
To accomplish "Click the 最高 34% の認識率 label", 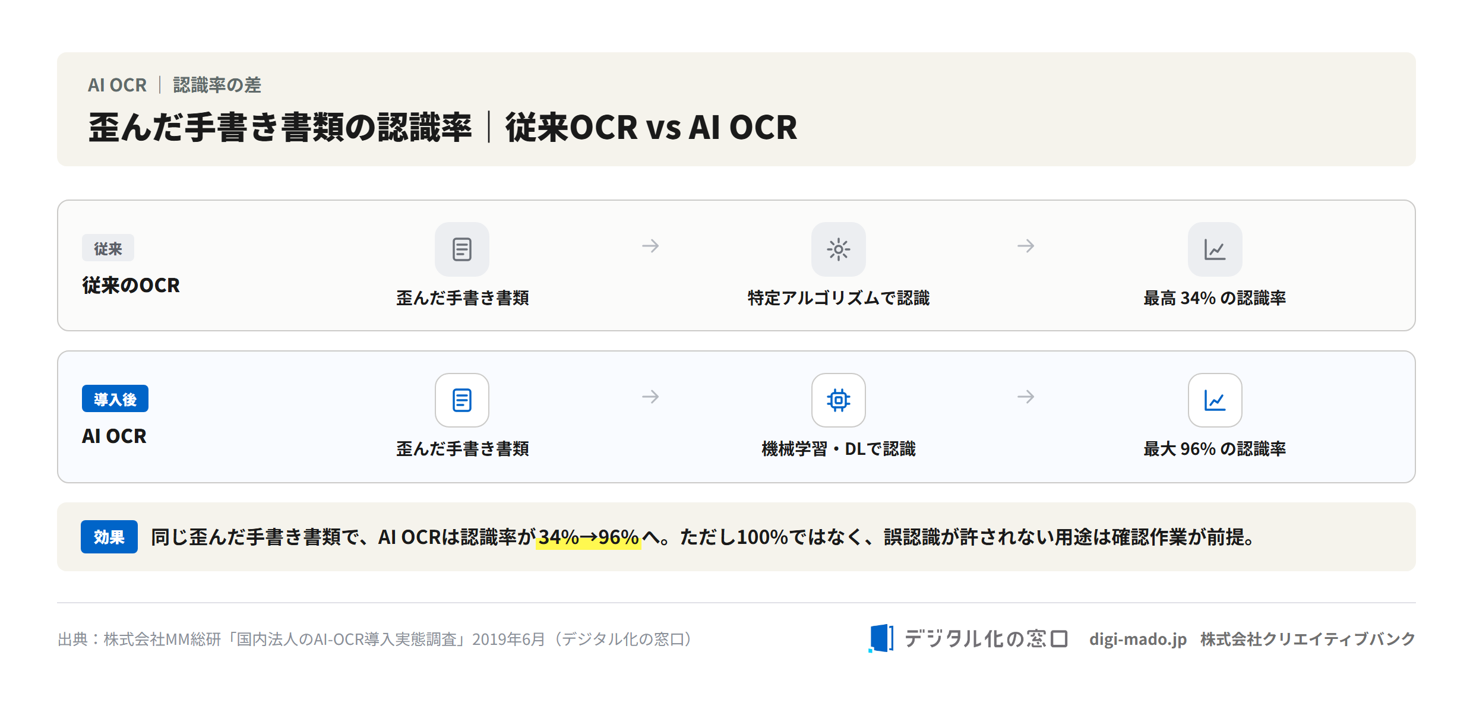I will point(1215,298).
